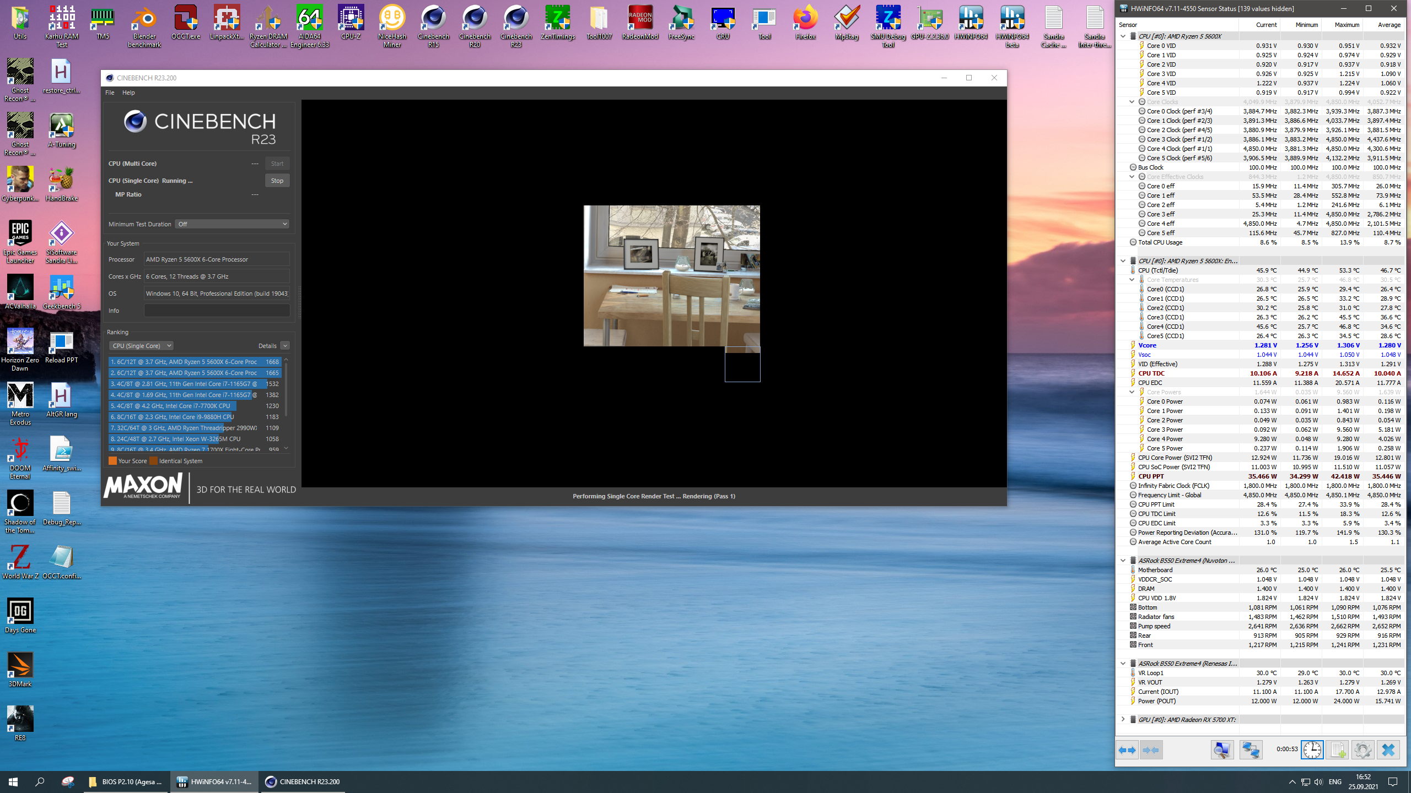This screenshot has height=793, width=1411.
Task: Open CPU (Single Core) ranking dropdown
Action: pos(142,346)
